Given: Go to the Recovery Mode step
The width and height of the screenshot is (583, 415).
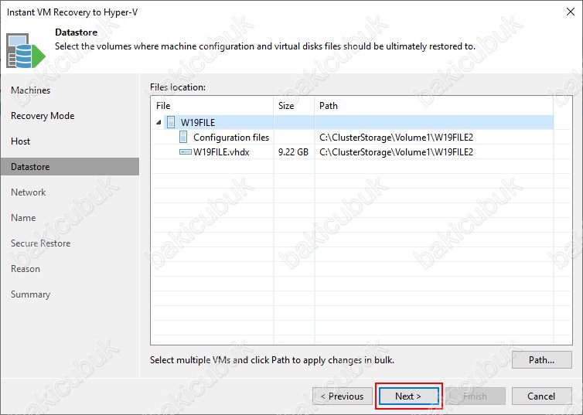Looking at the screenshot, I should (x=43, y=116).
